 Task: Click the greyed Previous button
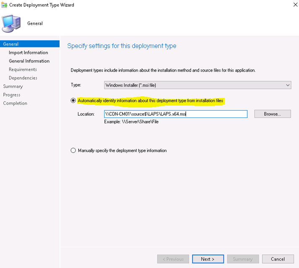(173, 259)
